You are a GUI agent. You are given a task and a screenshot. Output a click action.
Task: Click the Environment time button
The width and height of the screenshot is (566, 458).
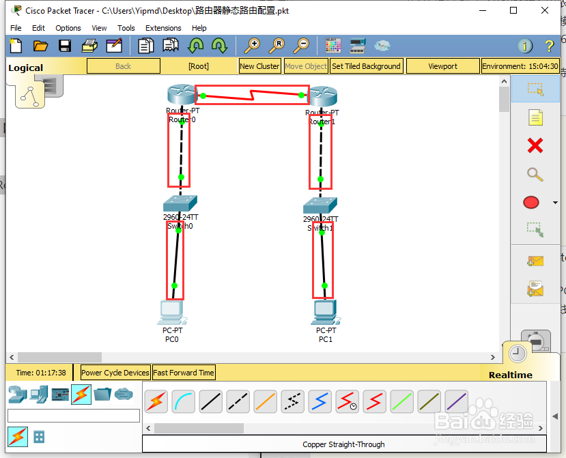click(520, 66)
